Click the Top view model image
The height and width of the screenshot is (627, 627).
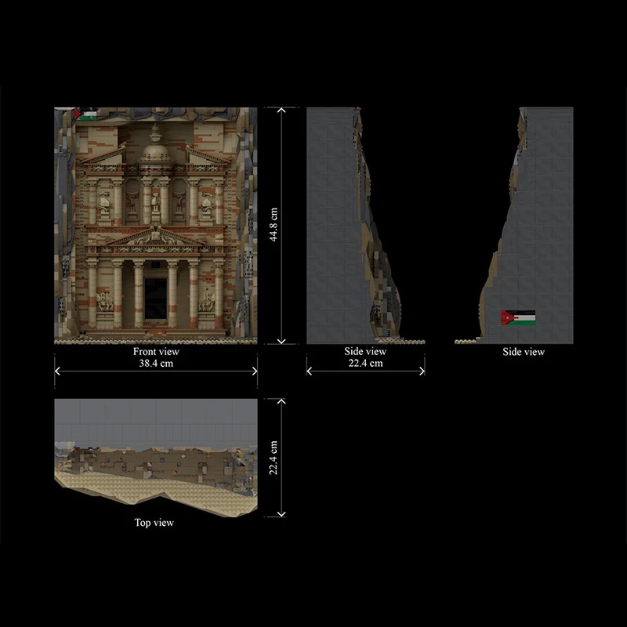click(x=155, y=458)
